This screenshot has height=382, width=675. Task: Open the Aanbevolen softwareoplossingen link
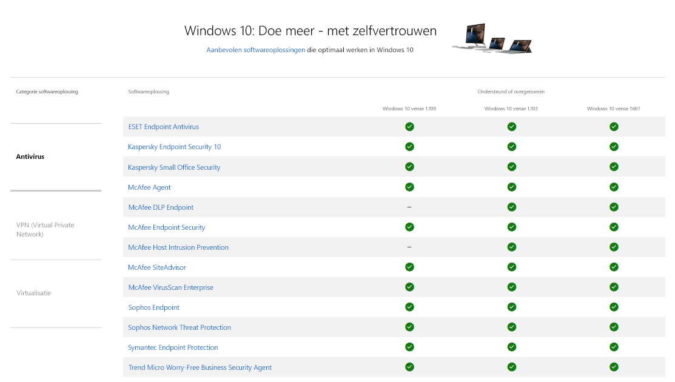[255, 50]
